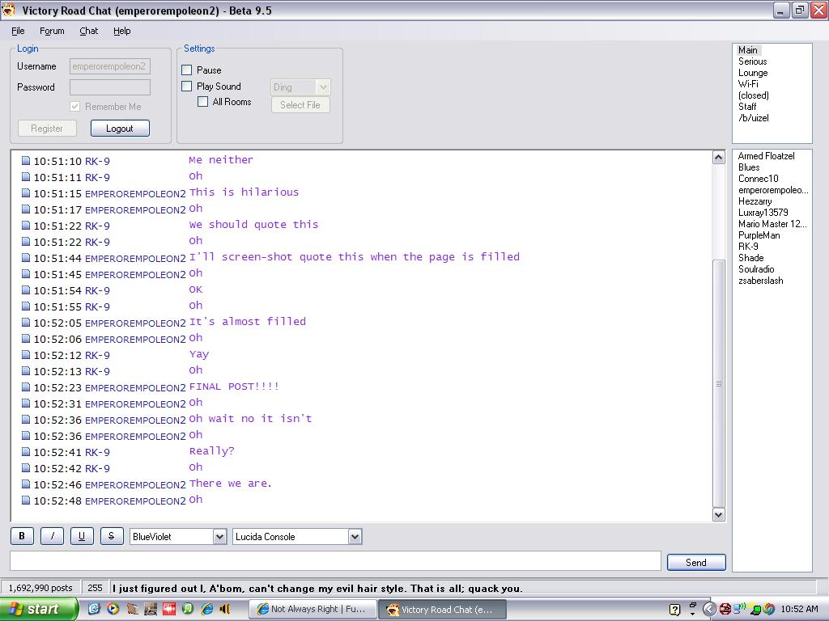The image size is (829, 621).
Task: Enable the Pause checkbox
Action: [187, 70]
